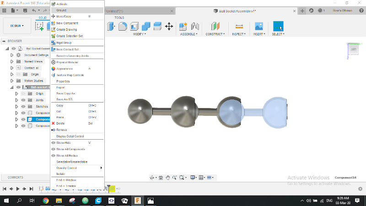Image resolution: width=366 pixels, height=206 pixels.
Task: Toggle visibility of the Ball Socket Assembly root
Action: 14,49
